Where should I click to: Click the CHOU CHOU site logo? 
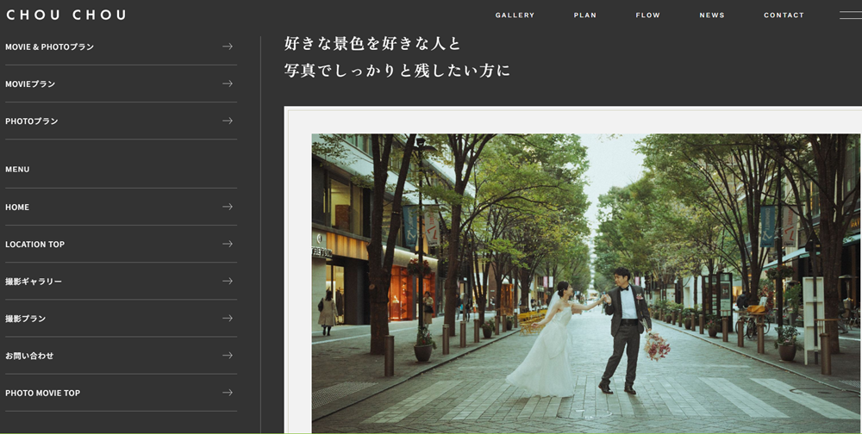tap(66, 15)
